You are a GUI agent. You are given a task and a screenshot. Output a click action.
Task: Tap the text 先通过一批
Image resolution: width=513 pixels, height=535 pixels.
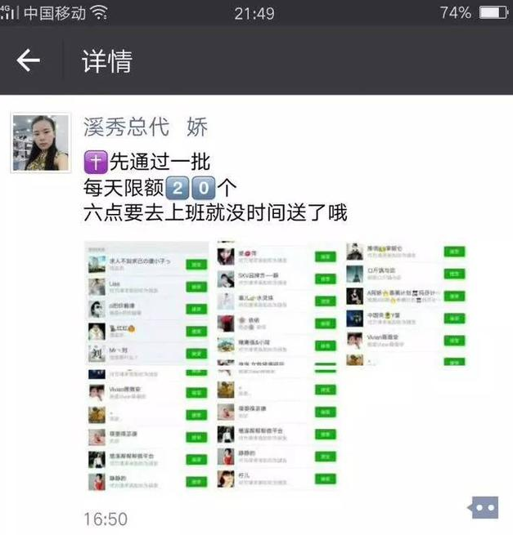tap(160, 162)
